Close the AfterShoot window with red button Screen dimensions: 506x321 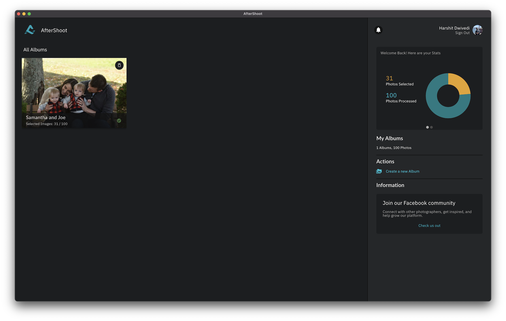coord(19,14)
